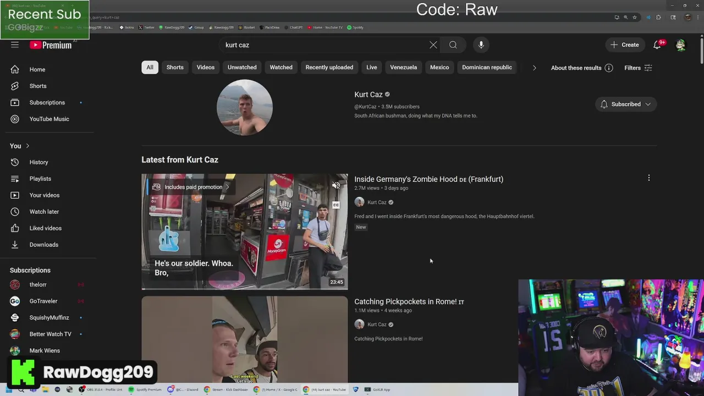
Task: Open more options for the Frankfurt video
Action: (x=649, y=178)
